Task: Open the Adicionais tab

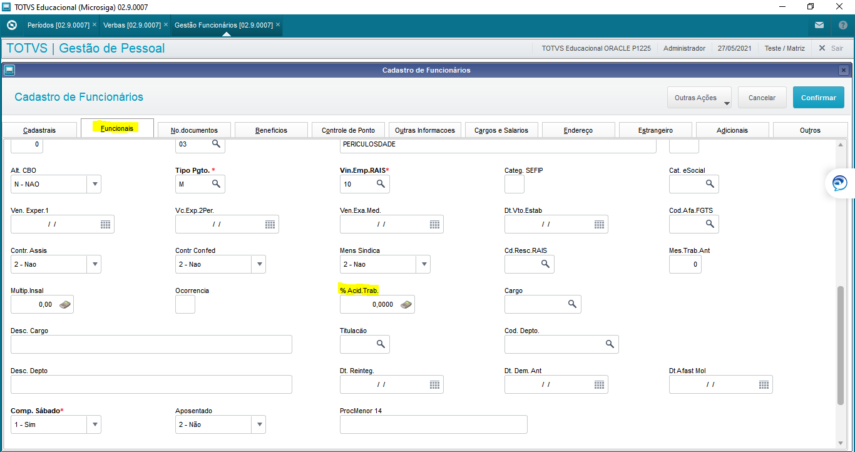Action: coord(732,130)
